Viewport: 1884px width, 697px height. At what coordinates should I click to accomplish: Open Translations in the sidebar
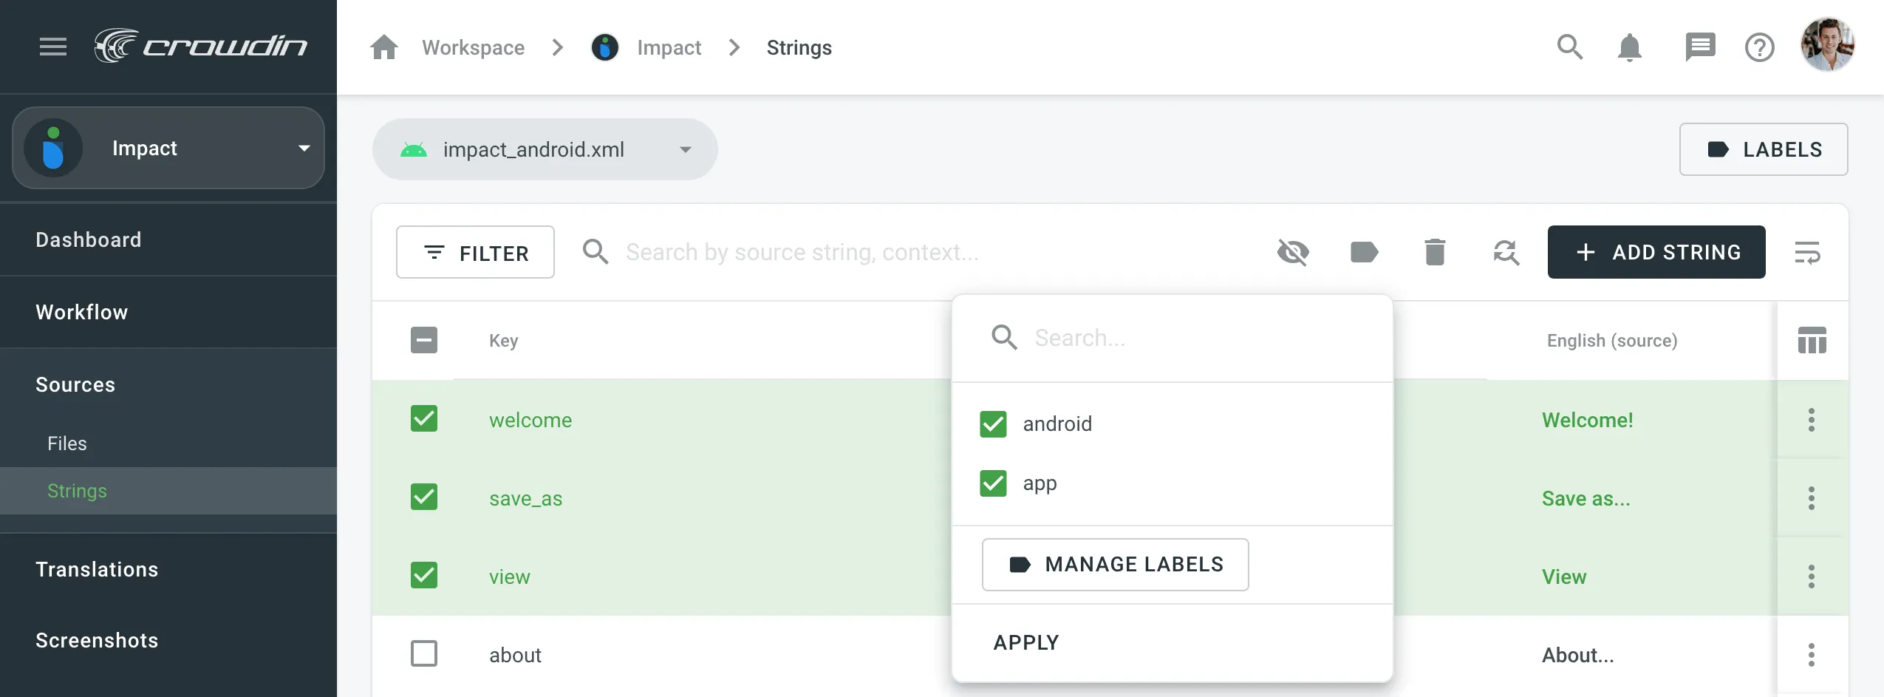tap(97, 569)
